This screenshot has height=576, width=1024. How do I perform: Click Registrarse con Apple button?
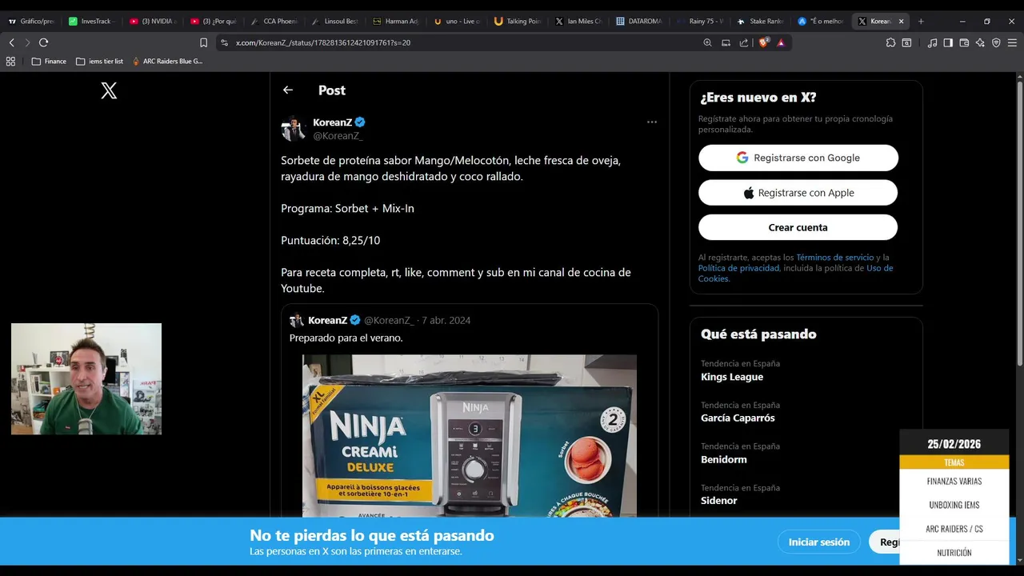click(798, 193)
